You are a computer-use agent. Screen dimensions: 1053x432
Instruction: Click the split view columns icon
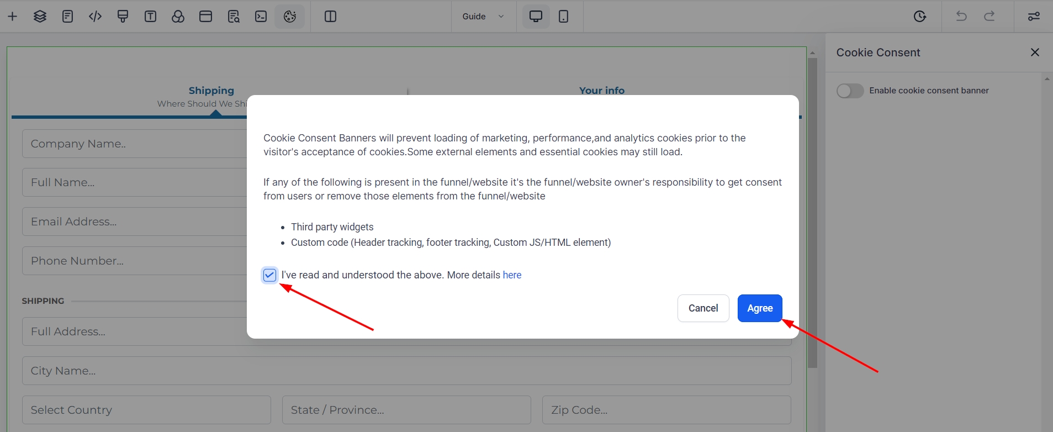(x=330, y=17)
